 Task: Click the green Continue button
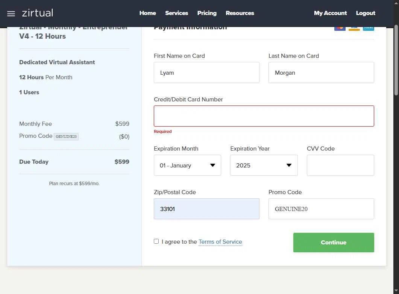coord(334,243)
